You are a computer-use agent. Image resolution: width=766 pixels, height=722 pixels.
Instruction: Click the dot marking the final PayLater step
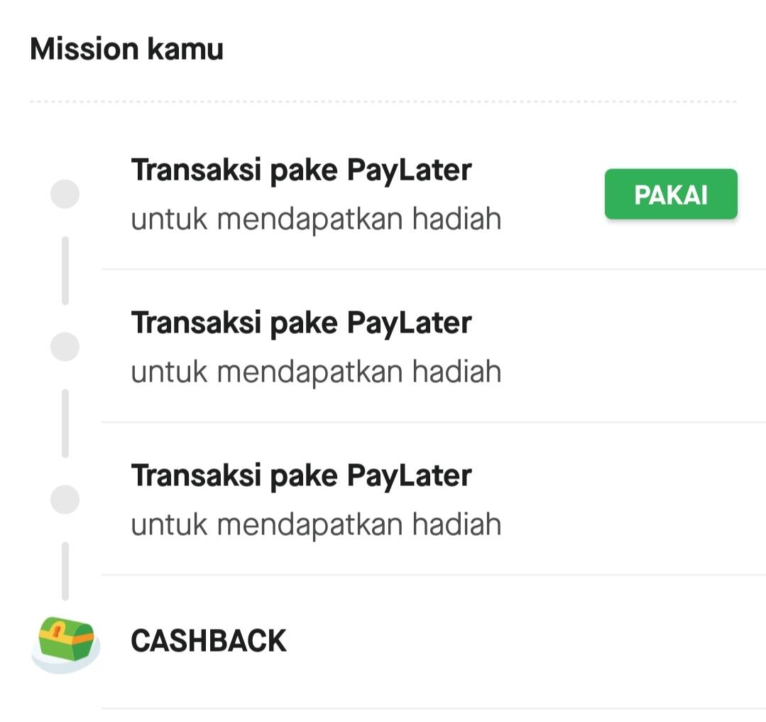tap(65, 499)
